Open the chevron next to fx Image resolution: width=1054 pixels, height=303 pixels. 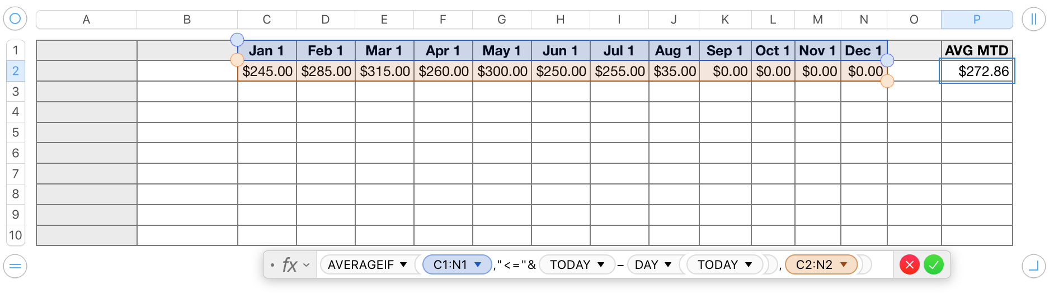[x=307, y=265]
